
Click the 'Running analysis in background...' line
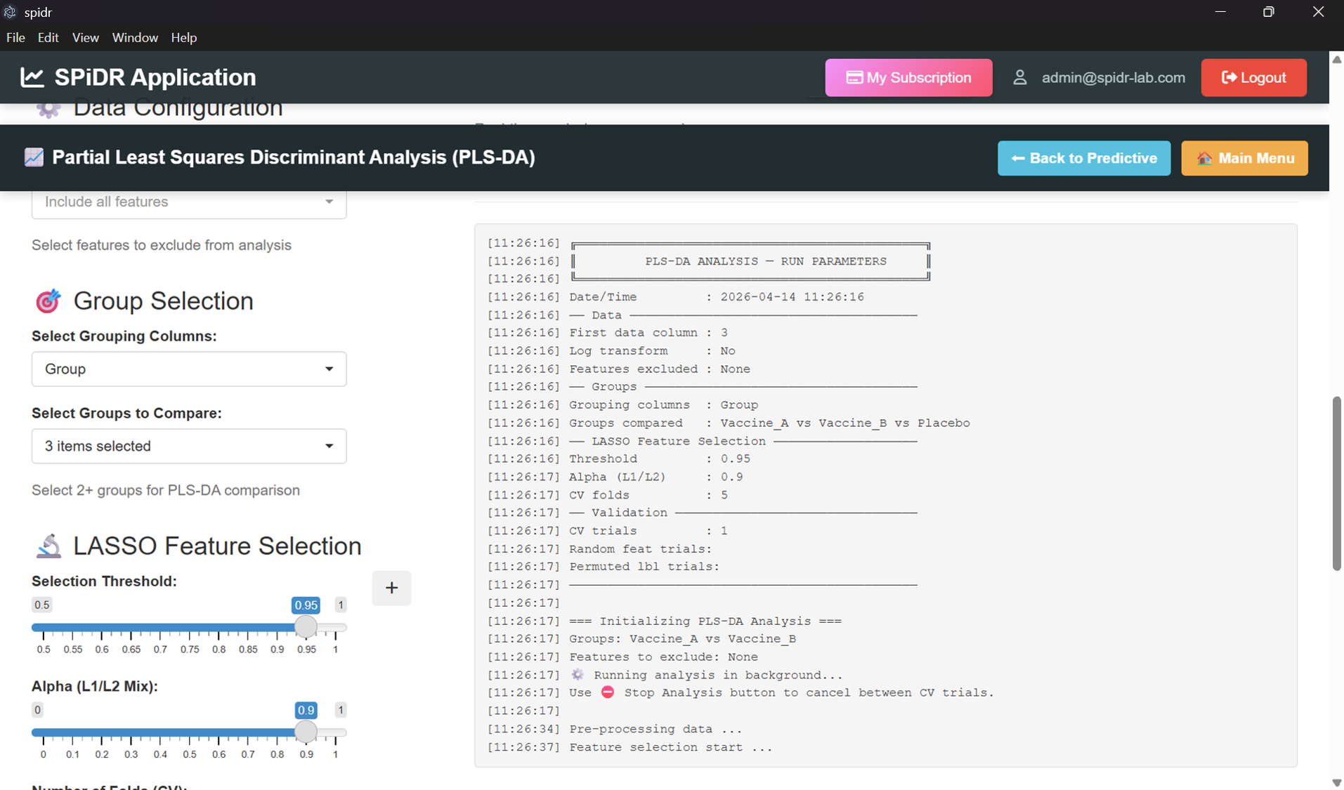[x=665, y=675]
